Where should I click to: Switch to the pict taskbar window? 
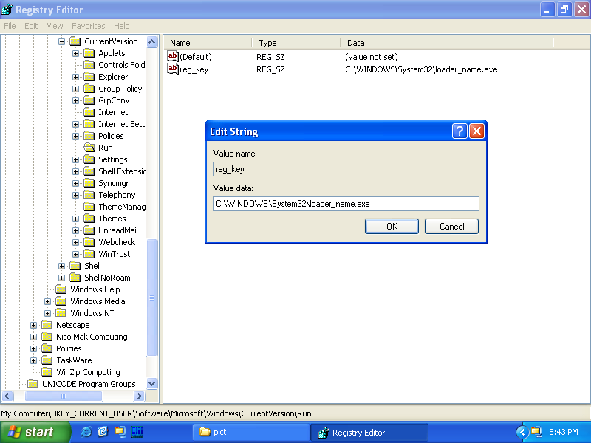[x=251, y=432]
